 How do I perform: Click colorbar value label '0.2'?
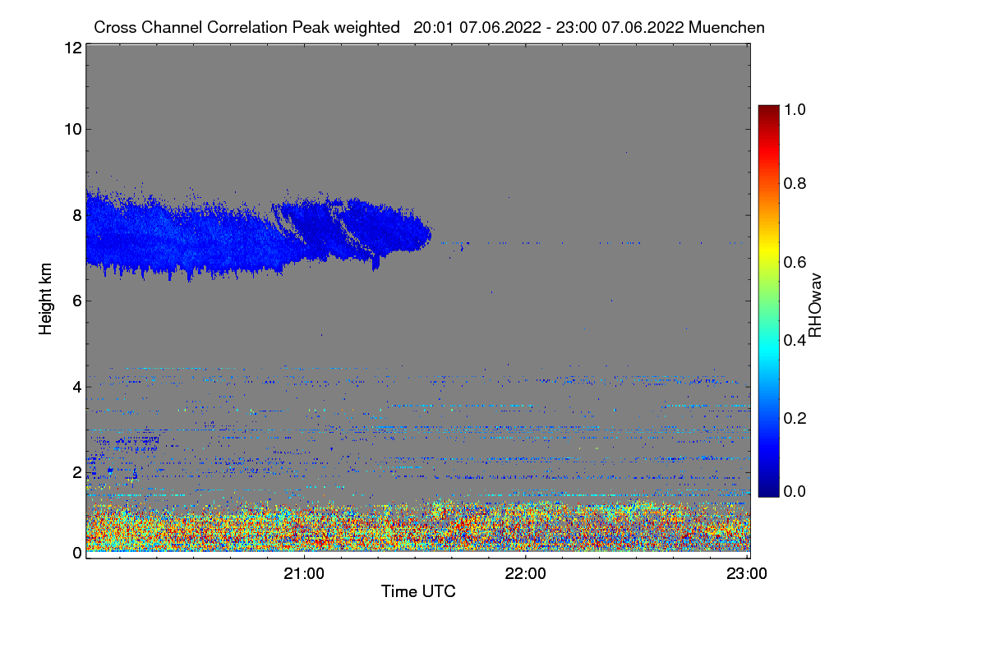pos(795,418)
